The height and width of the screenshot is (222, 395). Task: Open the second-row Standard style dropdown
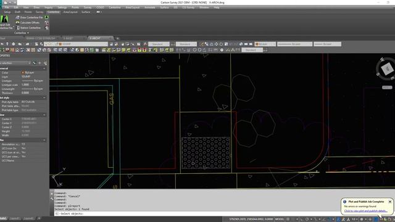[x=252, y=50]
